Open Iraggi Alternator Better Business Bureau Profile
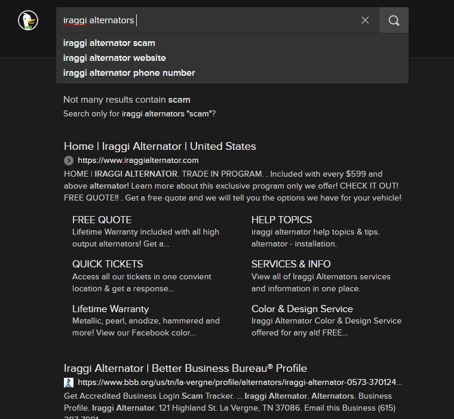 pyautogui.click(x=185, y=368)
